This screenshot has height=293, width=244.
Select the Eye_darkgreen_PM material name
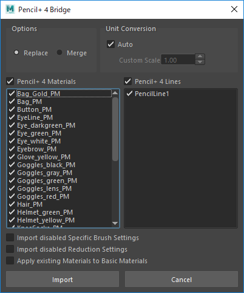[46, 125]
